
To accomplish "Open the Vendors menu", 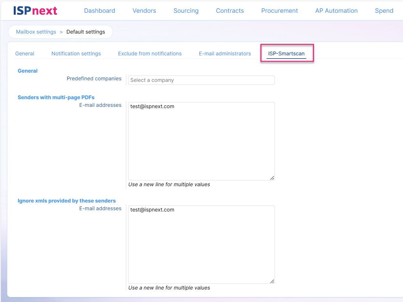I will [x=144, y=11].
